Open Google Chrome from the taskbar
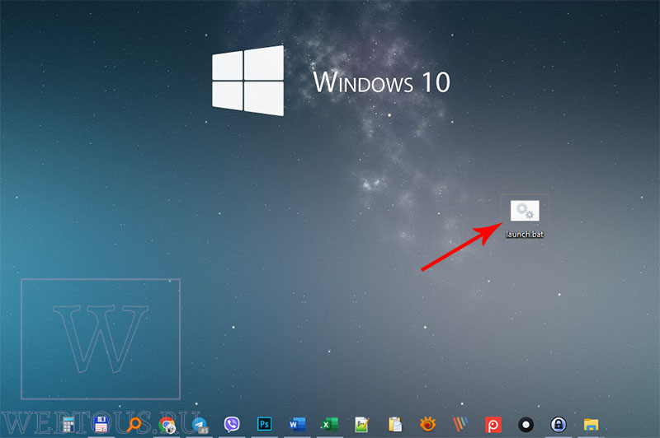 [x=167, y=425]
